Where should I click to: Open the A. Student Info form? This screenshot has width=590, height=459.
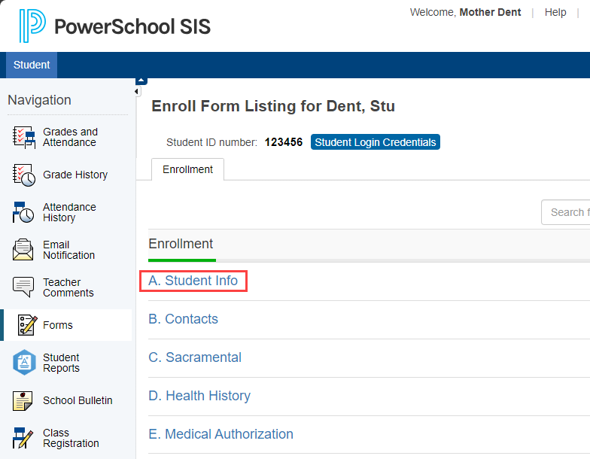[193, 281]
